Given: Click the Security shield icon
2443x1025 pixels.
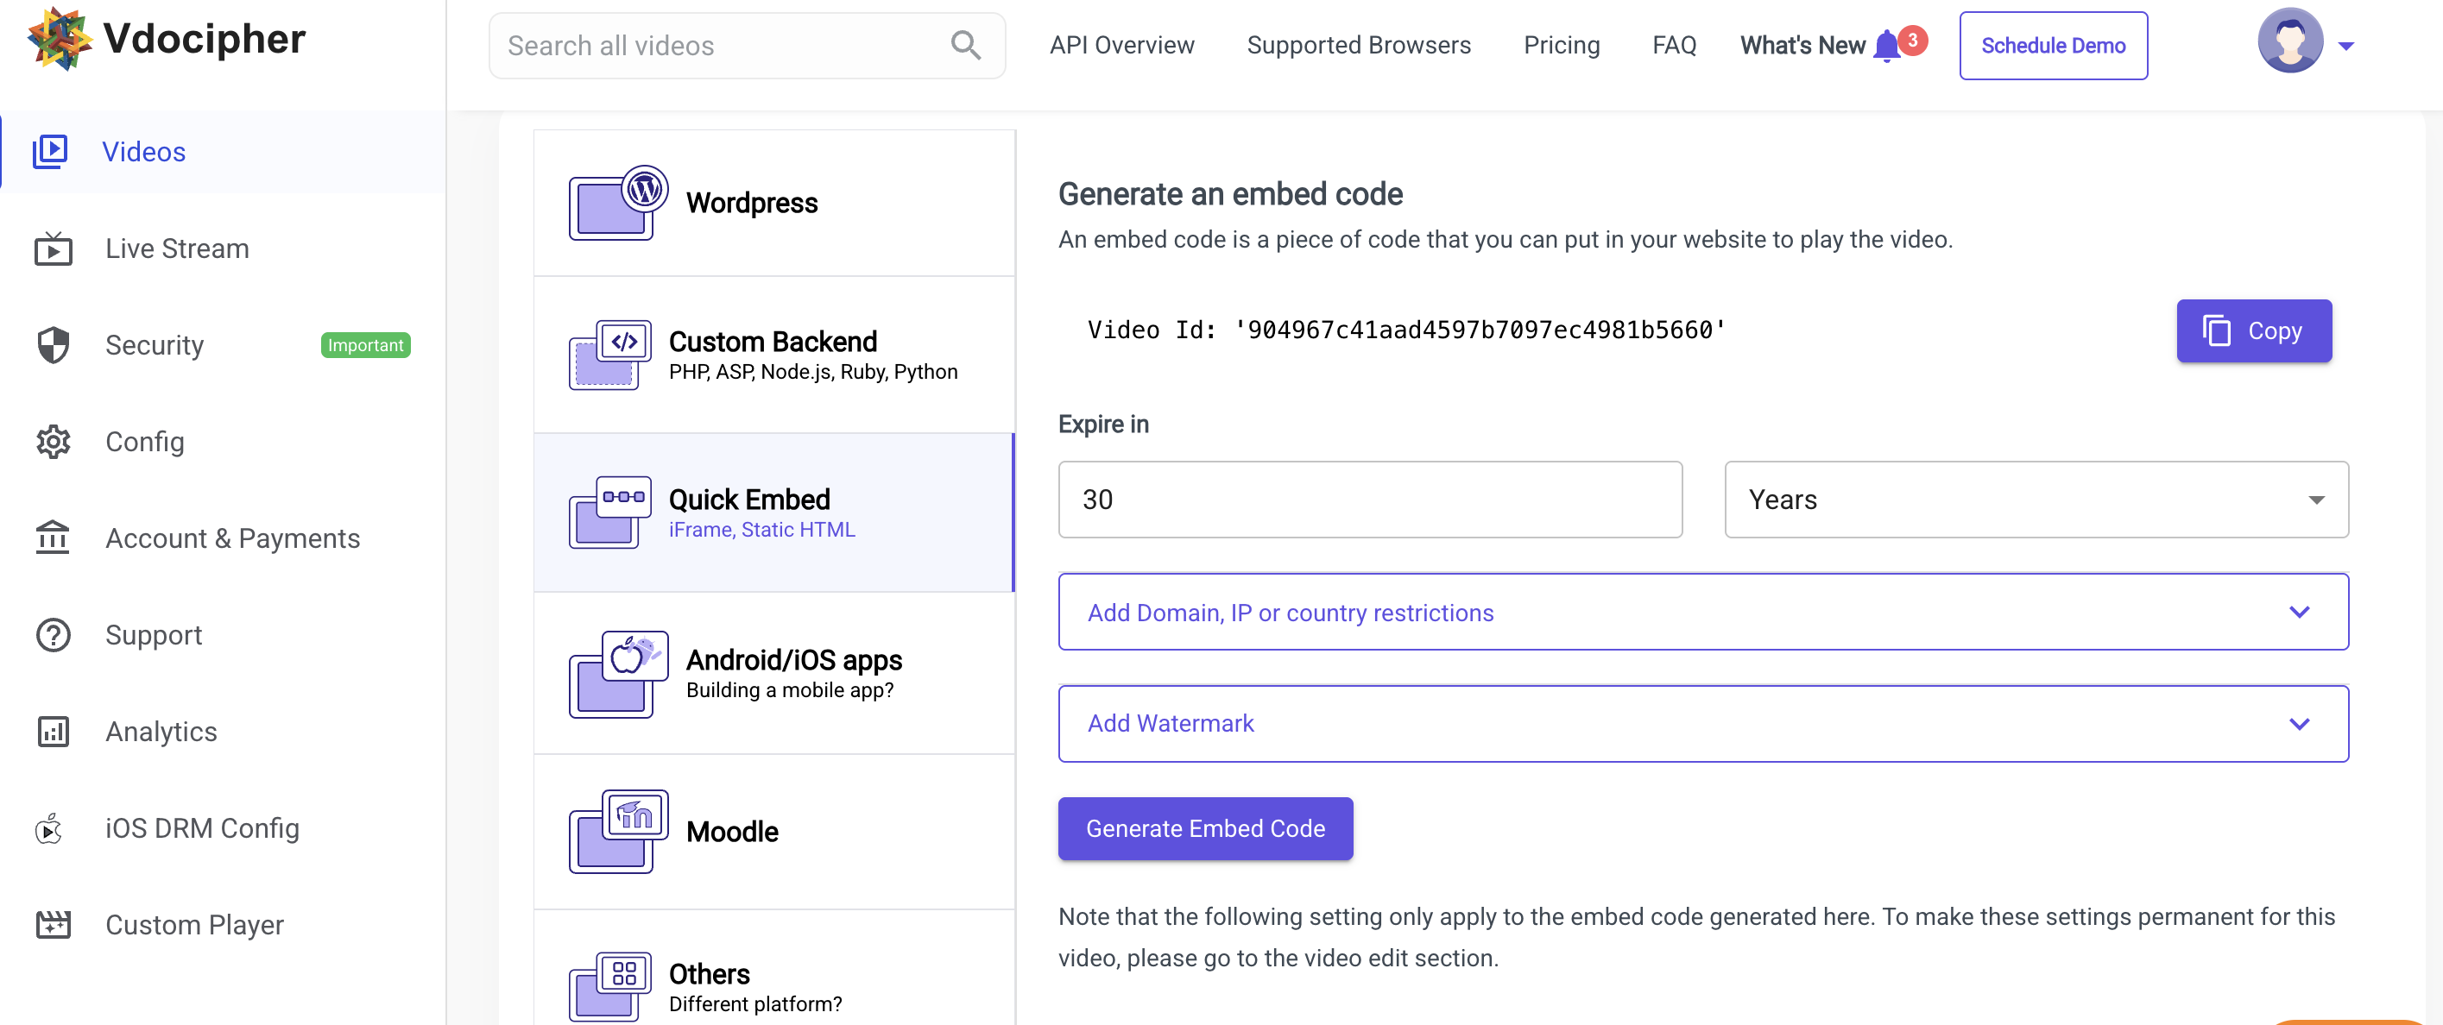Looking at the screenshot, I should tap(54, 344).
